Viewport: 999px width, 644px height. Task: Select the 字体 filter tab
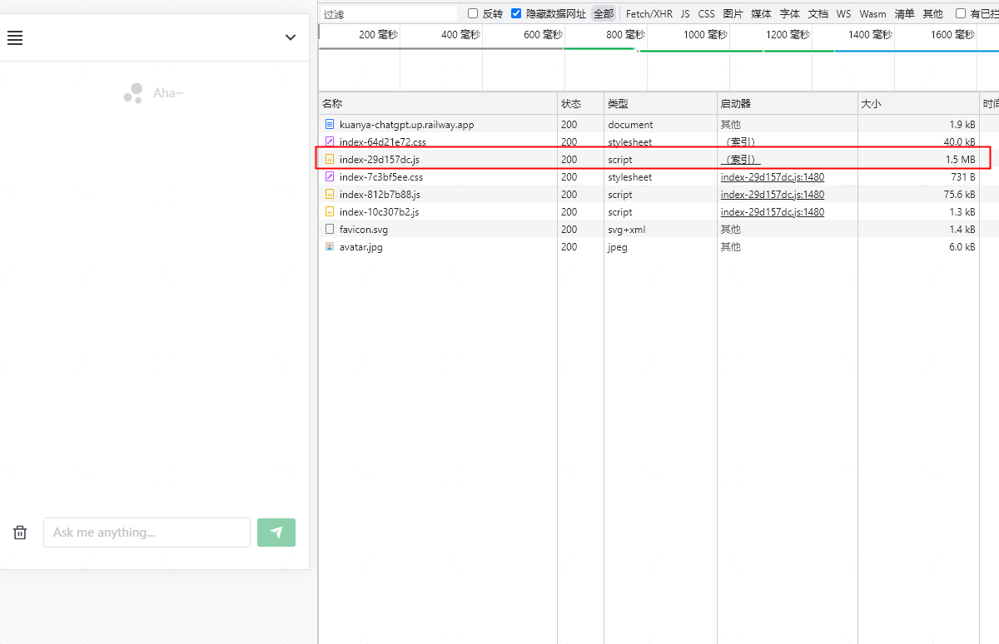tap(790, 14)
